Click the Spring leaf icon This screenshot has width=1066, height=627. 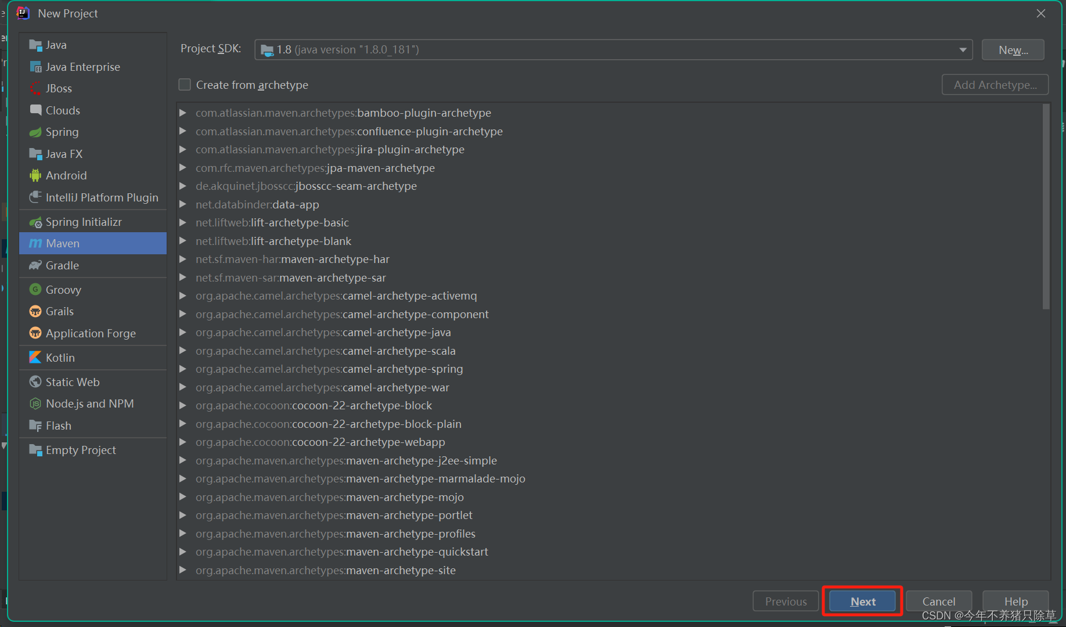(x=35, y=132)
